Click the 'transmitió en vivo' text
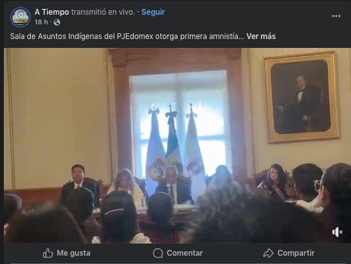Image resolution: width=351 pixels, height=264 pixels. click(x=103, y=12)
